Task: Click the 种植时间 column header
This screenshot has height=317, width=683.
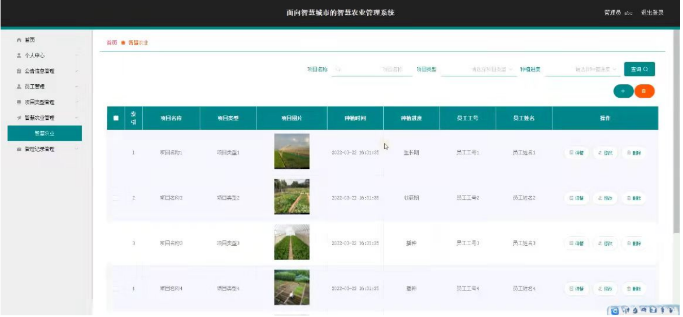Action: pos(355,119)
